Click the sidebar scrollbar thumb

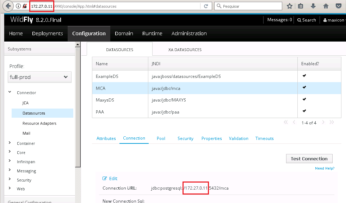tap(78, 107)
